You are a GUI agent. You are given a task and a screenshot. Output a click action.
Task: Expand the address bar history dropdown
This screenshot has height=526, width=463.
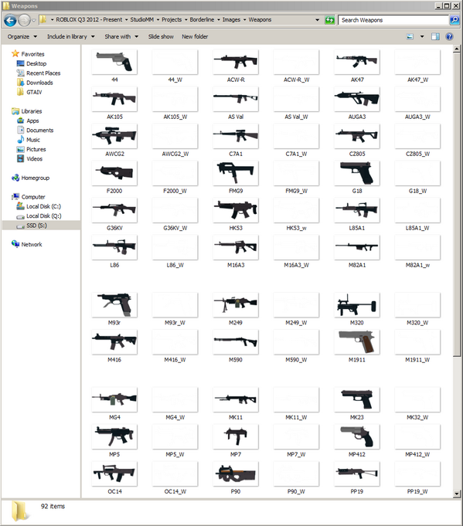point(317,20)
